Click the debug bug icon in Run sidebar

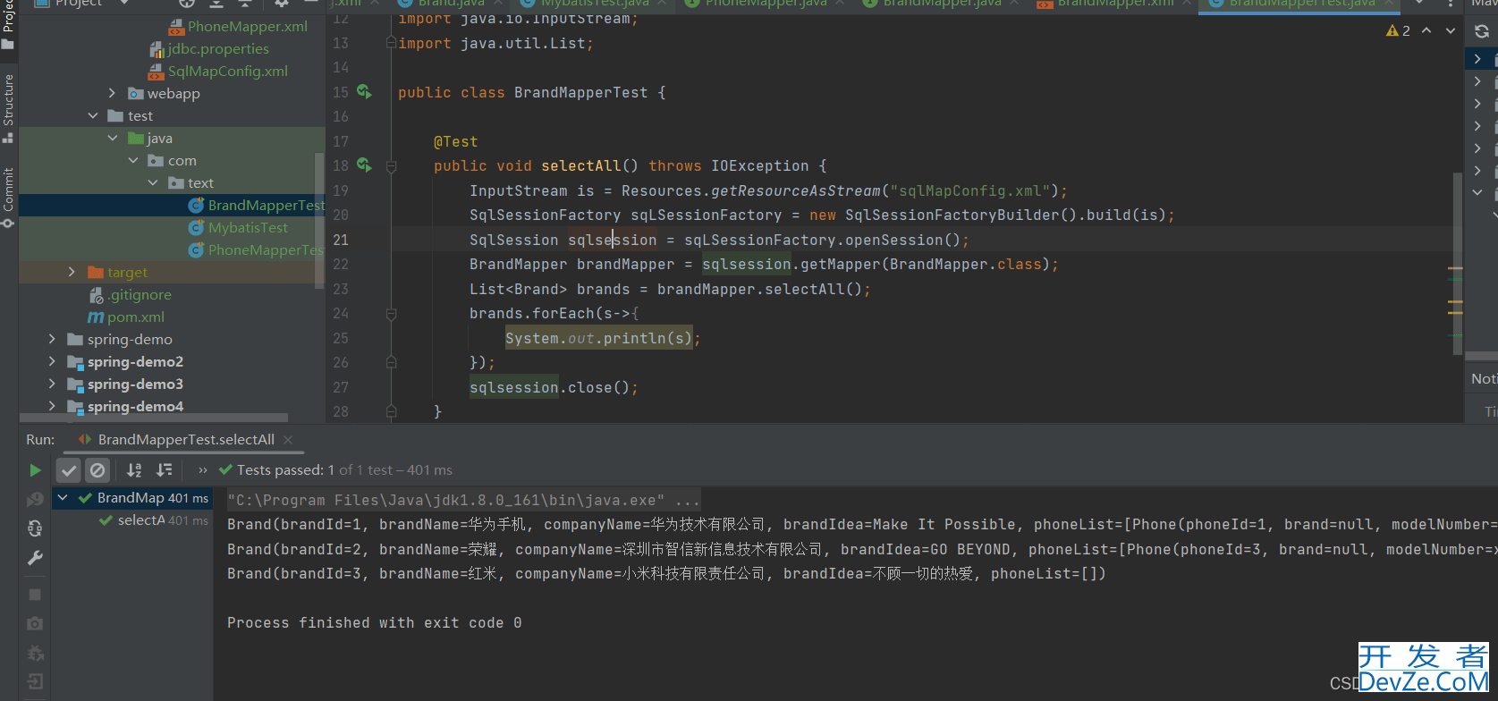[35, 653]
